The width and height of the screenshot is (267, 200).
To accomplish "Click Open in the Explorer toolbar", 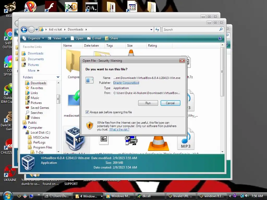I will click(x=77, y=38).
